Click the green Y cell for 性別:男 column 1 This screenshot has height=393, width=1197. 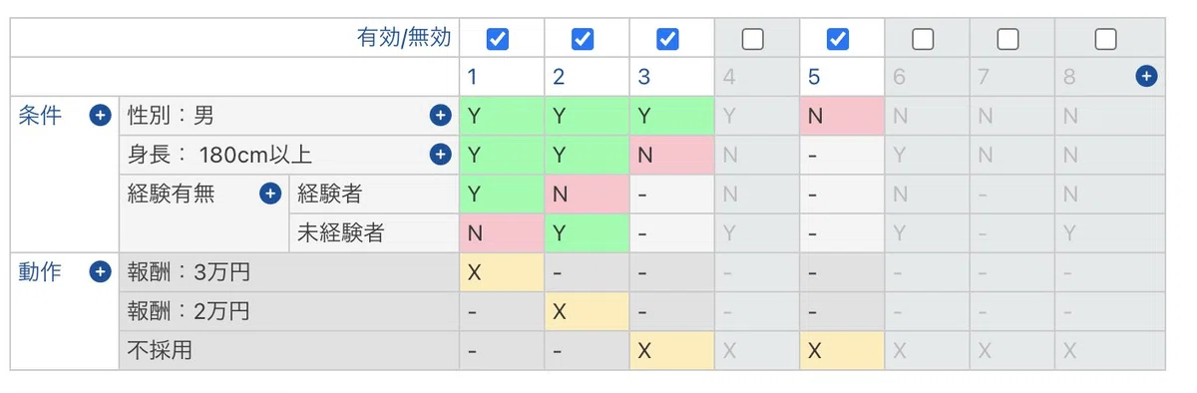click(x=502, y=116)
